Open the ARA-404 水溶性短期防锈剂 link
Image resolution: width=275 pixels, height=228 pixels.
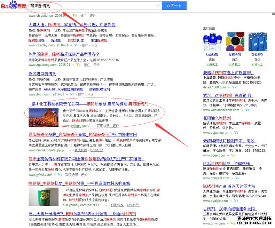(63, 89)
